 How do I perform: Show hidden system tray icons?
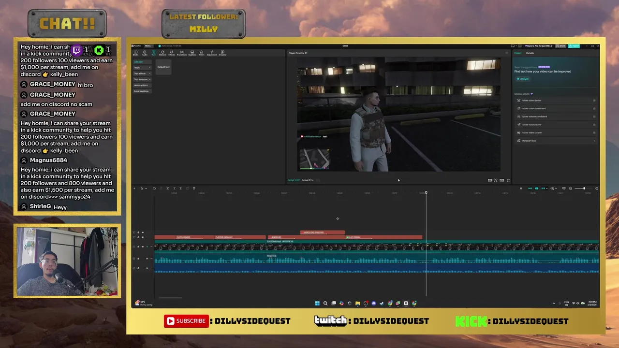tap(554, 303)
